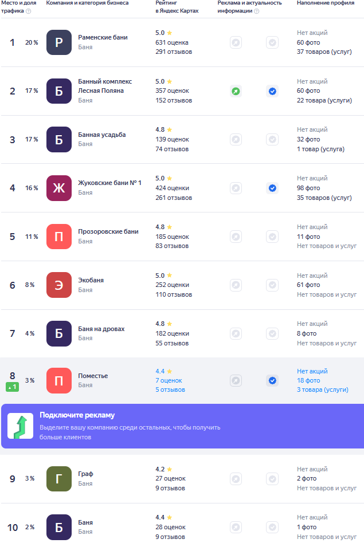364x547 pixels.
Task: Click the 'Р' avatar of Раменские бани
Action: coord(59,42)
